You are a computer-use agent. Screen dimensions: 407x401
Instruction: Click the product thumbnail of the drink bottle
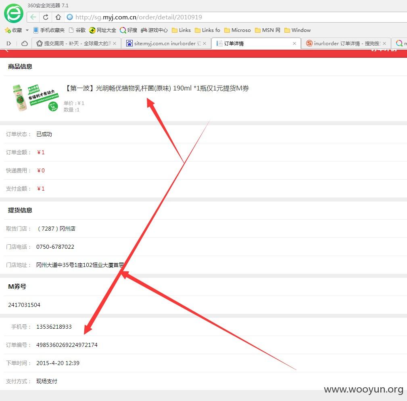pyautogui.click(x=35, y=98)
